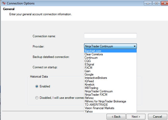
Task: Choose Clear Corretora from the provider list
Action: click(110, 54)
